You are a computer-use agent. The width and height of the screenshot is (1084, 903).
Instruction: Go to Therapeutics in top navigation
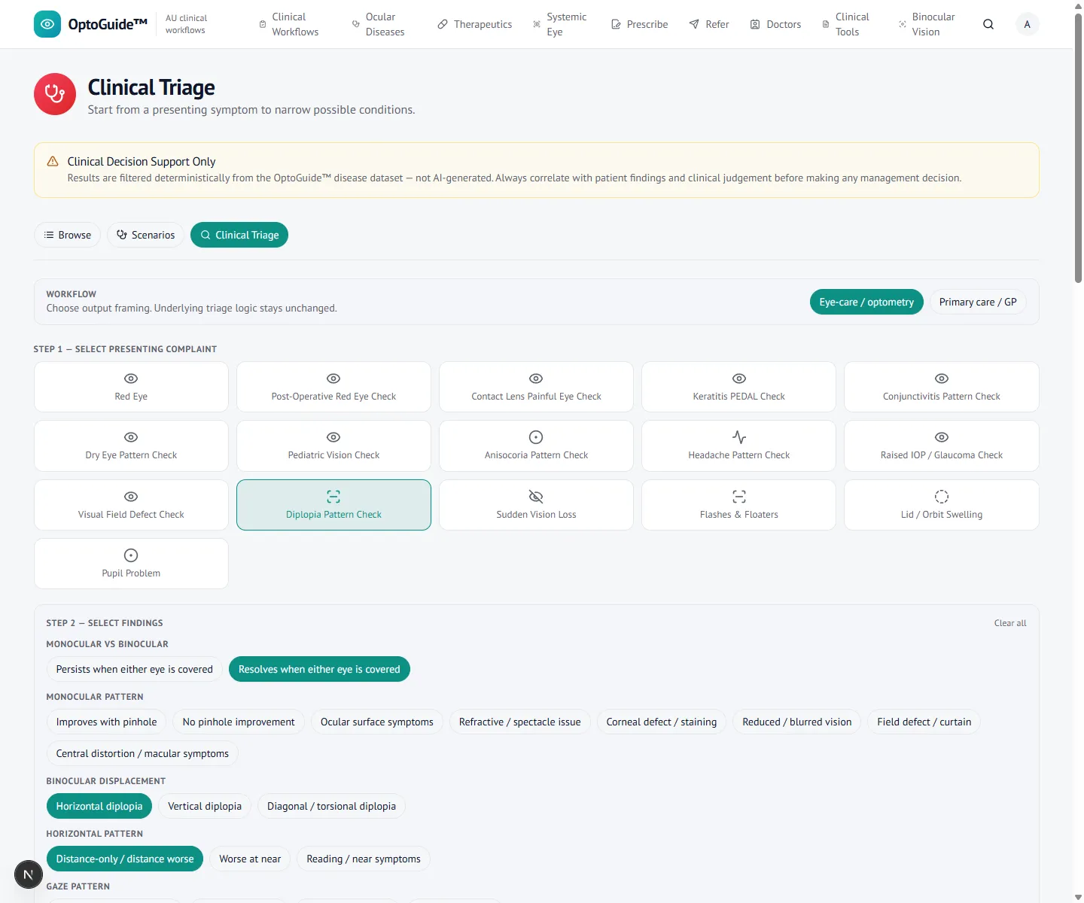[475, 24]
